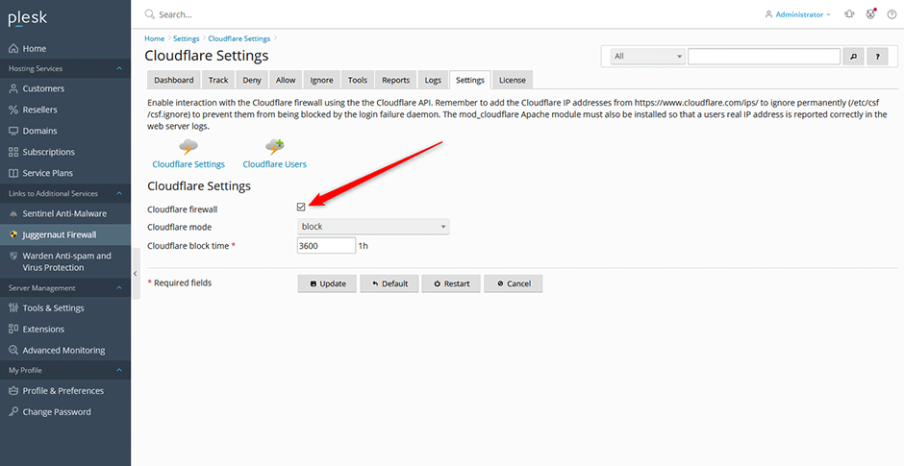
Task: Click the Cloudflare Users cloud plus icon
Action: click(274, 147)
